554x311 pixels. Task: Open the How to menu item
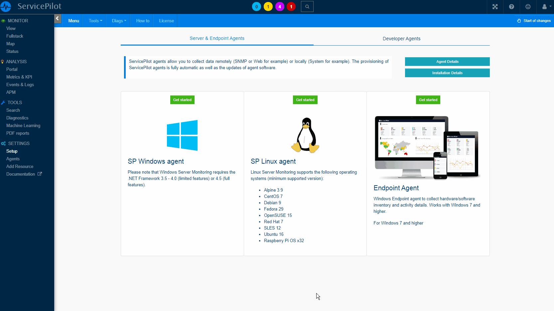click(143, 21)
